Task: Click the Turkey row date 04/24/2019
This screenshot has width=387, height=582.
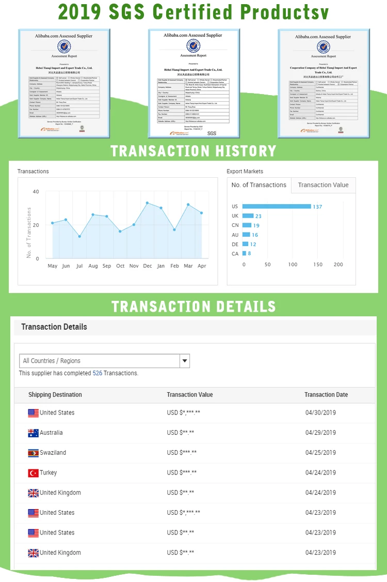Action: [x=320, y=473]
